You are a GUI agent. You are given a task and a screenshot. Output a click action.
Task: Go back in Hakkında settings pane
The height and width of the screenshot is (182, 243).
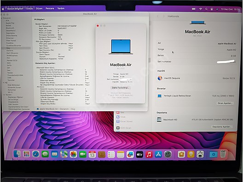[x=158, y=16]
